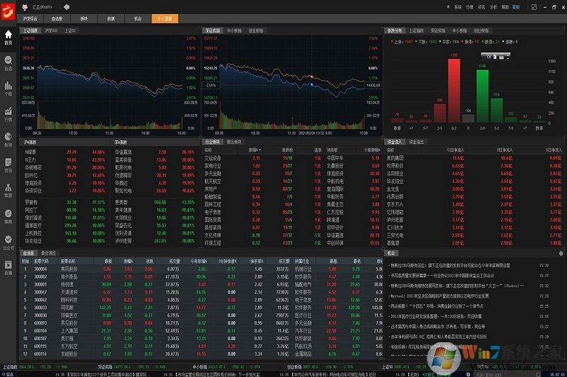
Task: Click 中国中车 in leading stock column
Action: pos(335,158)
